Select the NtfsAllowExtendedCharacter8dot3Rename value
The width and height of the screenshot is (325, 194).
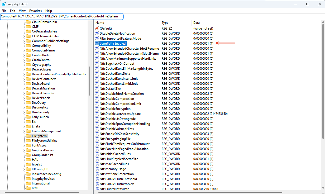pos(129,48)
